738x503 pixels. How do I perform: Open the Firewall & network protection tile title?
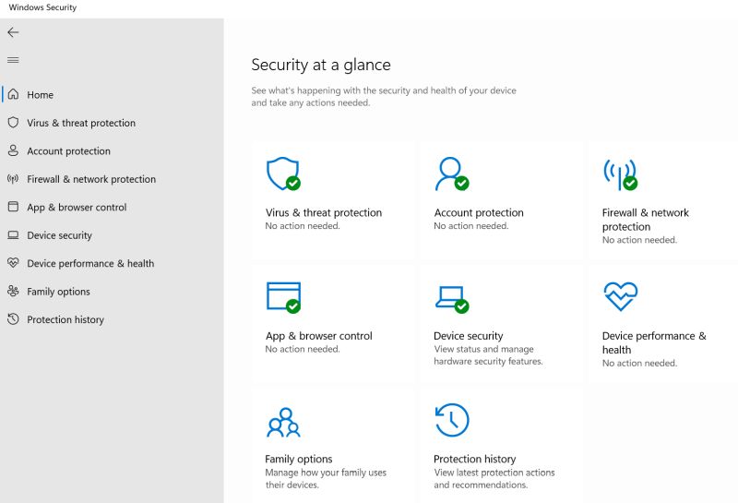point(645,220)
